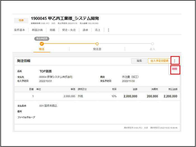The height and width of the screenshot is (147, 196).
Task: Select 削除 in the dropdown menu
Action: tap(174, 69)
